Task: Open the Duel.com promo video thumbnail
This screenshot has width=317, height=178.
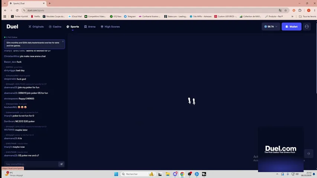Action: click(x=281, y=149)
